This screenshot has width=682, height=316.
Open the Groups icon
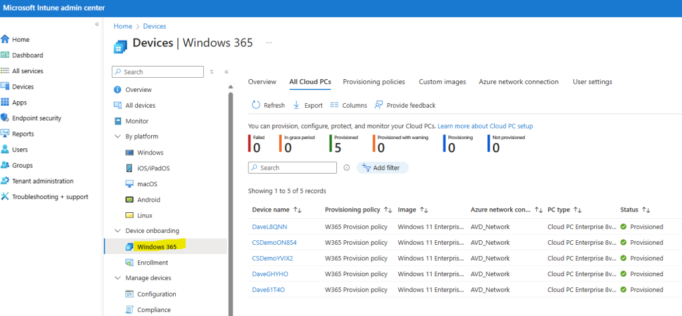click(5, 165)
